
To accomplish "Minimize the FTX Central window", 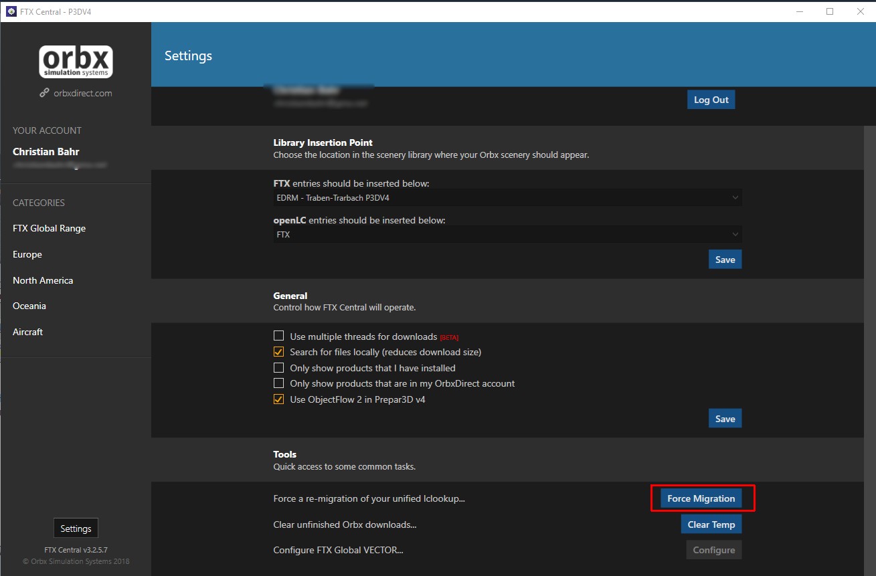I will click(x=799, y=11).
